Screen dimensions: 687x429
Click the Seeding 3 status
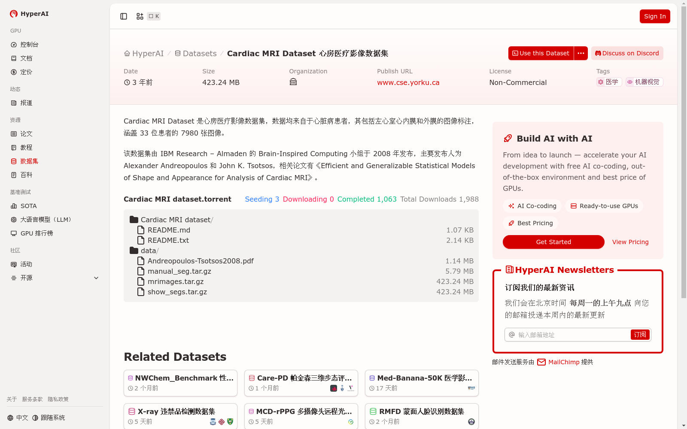pyautogui.click(x=262, y=199)
